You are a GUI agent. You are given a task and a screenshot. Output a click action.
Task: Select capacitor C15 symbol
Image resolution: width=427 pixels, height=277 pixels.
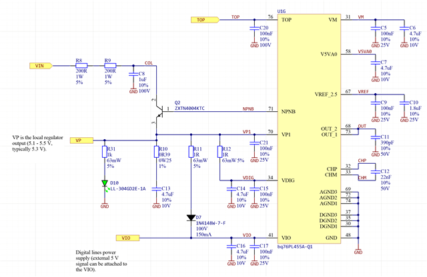pos(254,189)
